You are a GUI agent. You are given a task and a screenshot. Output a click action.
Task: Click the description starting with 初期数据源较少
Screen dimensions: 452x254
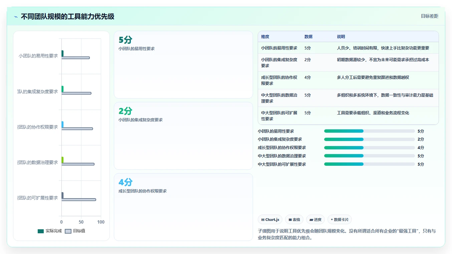[383, 60]
